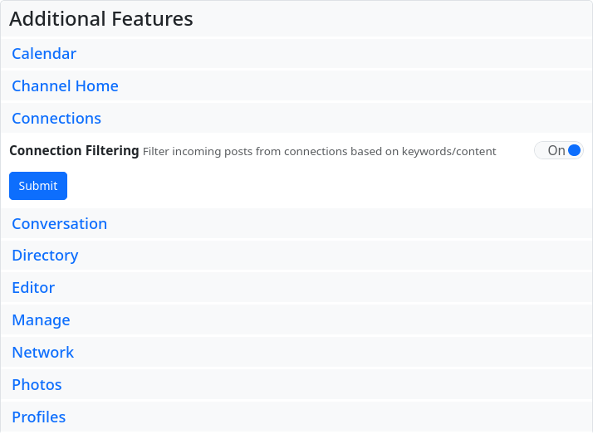
Task: Collapse the Connections section header
Action: point(56,119)
